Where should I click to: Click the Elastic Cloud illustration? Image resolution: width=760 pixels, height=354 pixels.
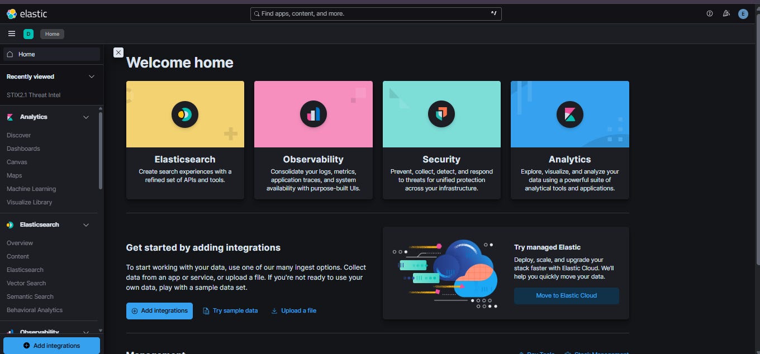[444, 274]
